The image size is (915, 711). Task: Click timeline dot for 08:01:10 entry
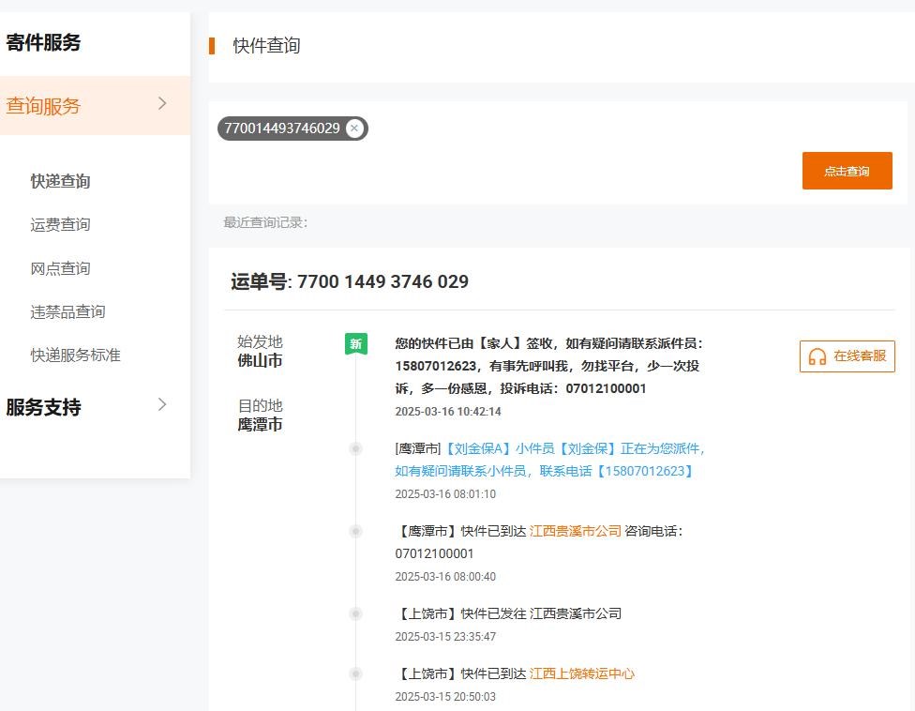[x=355, y=449]
